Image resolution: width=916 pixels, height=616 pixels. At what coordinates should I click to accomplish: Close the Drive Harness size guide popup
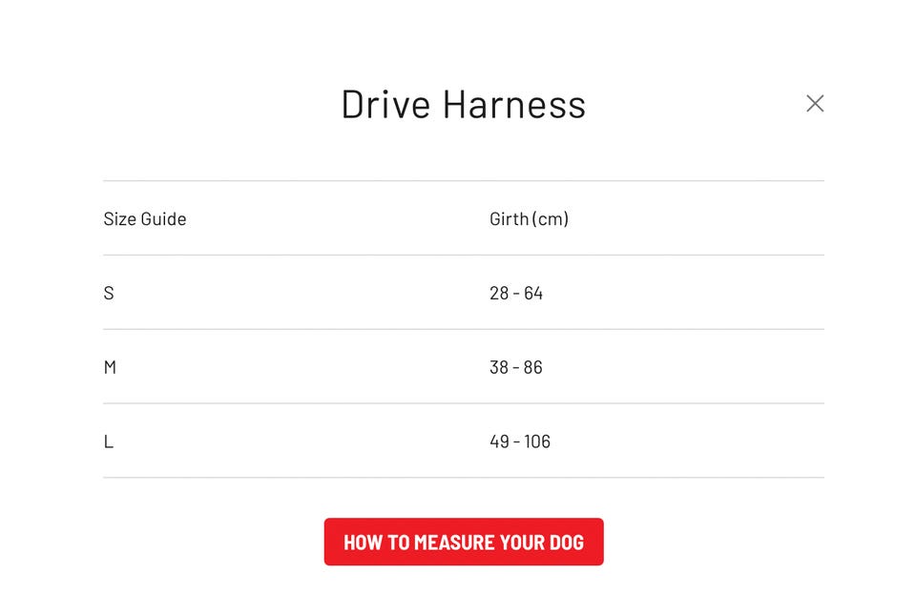point(815,103)
